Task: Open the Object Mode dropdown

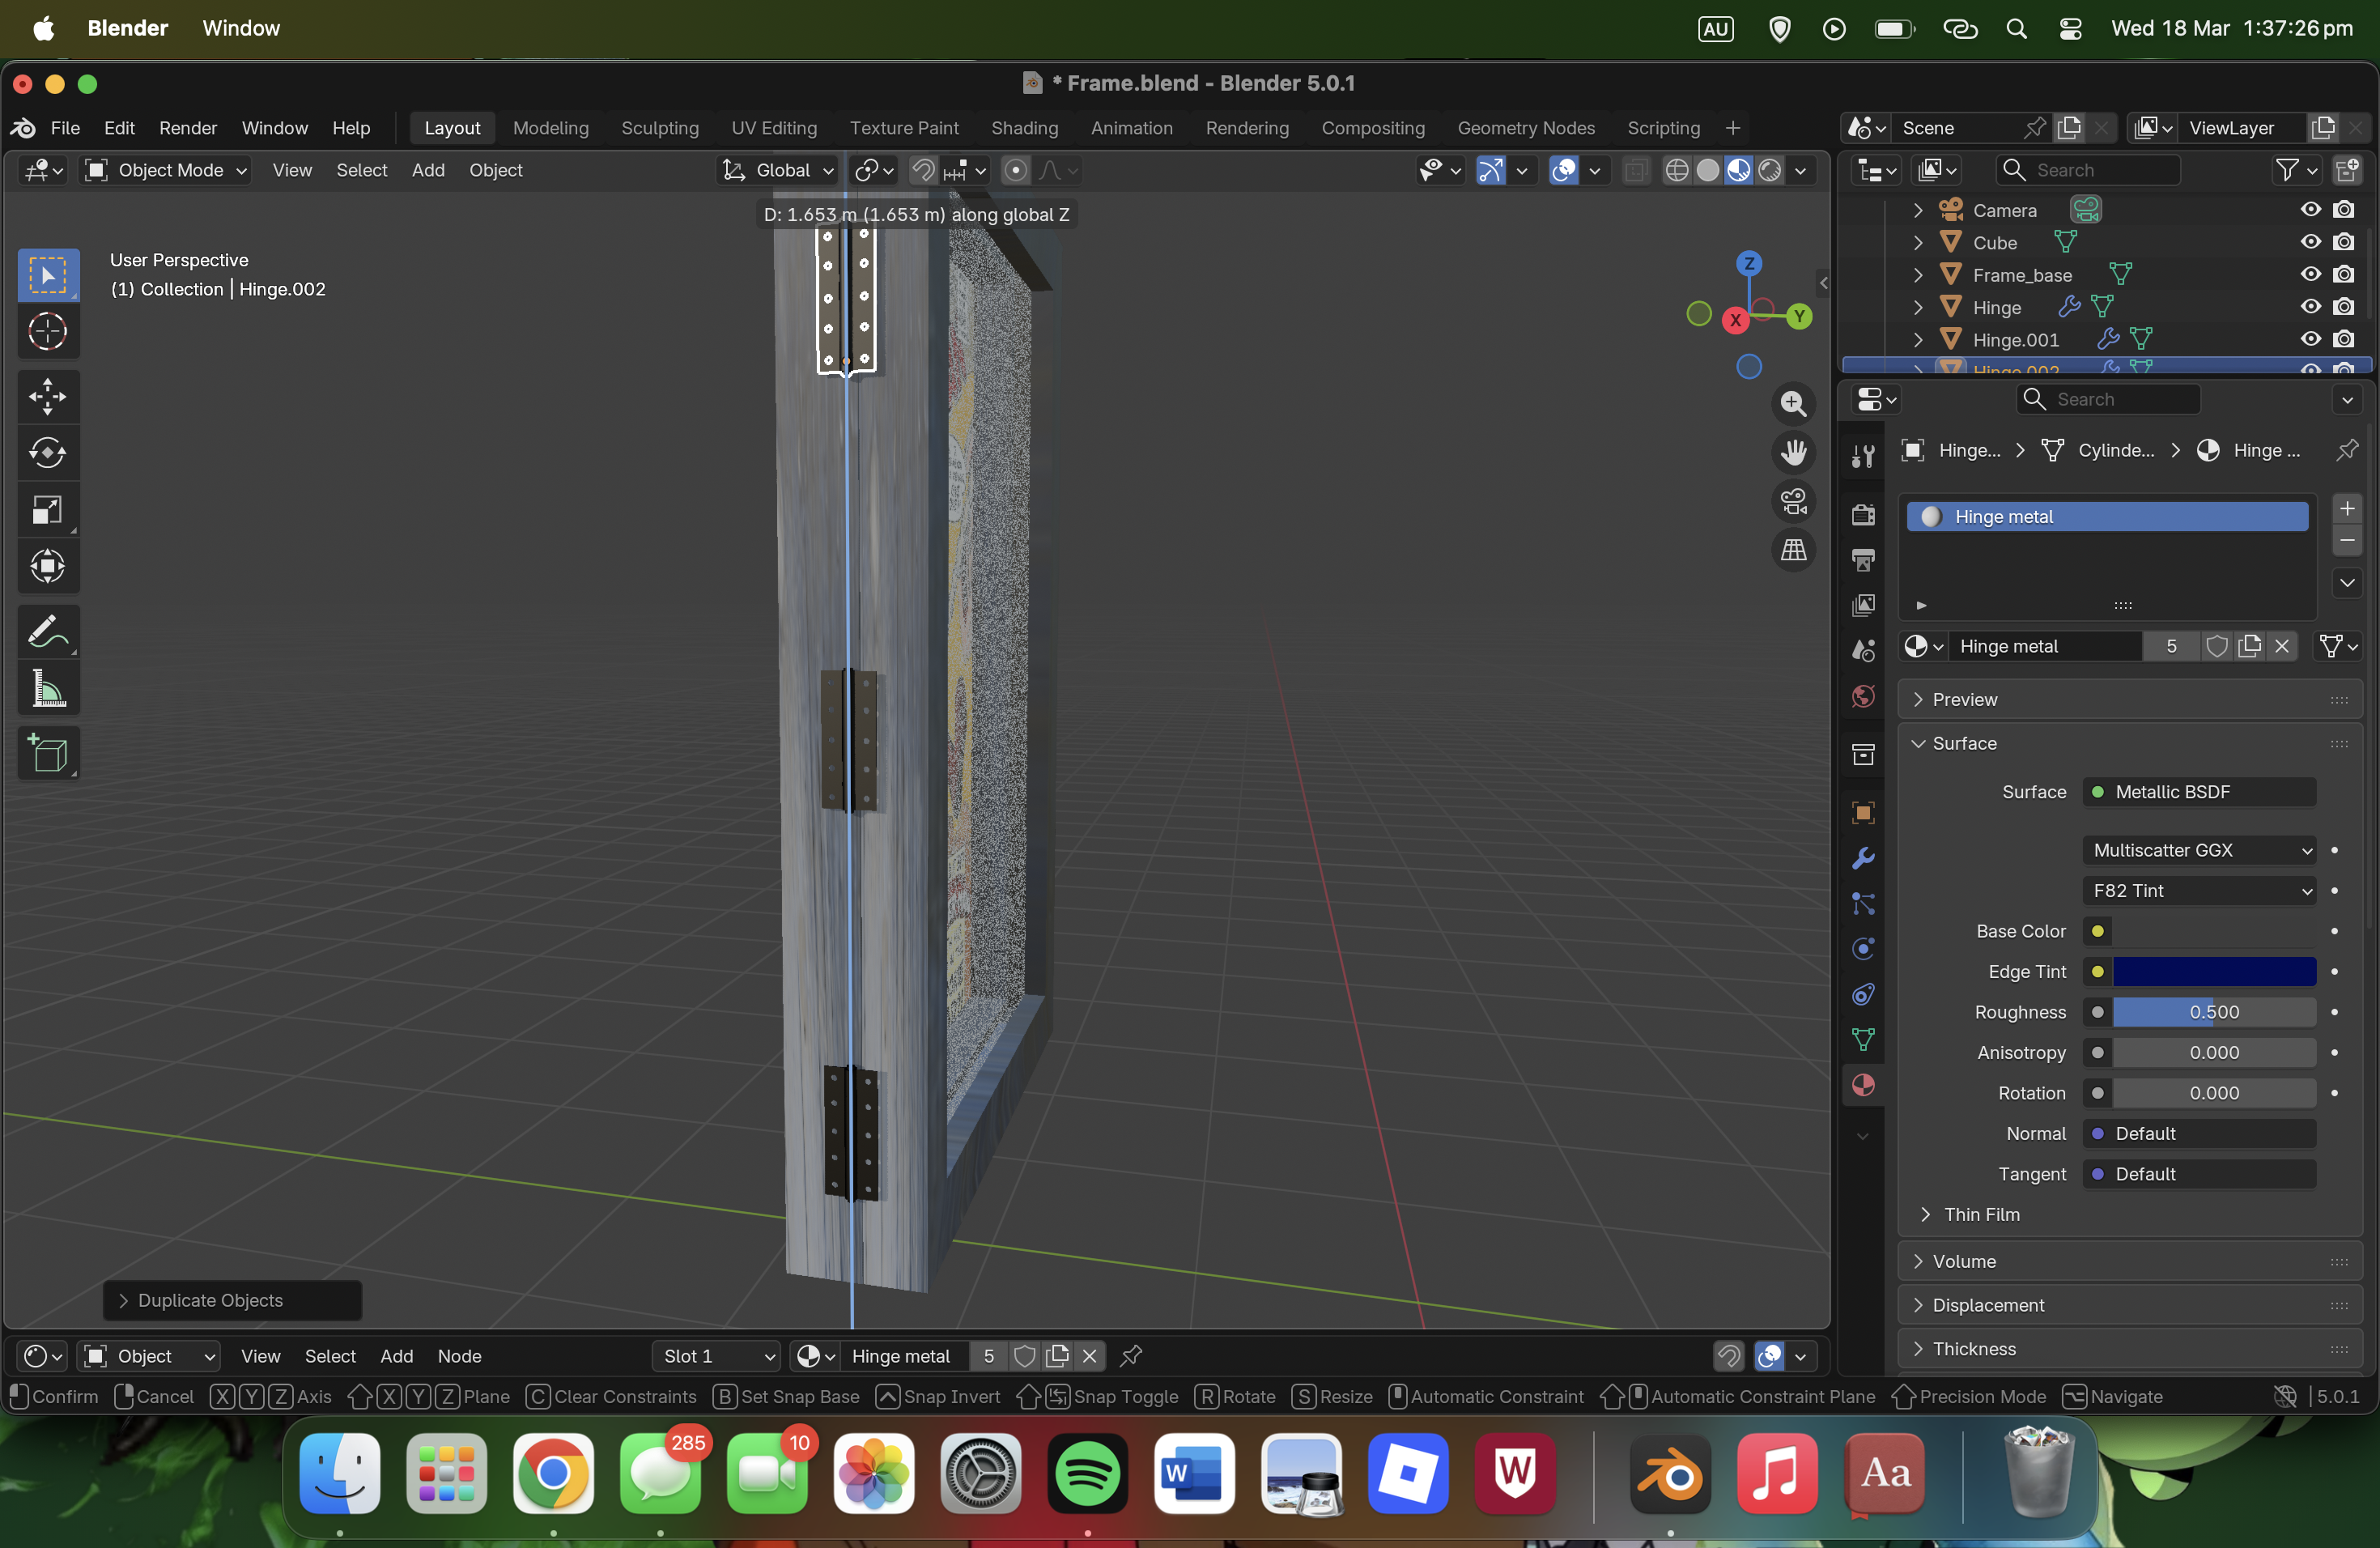Action: [x=166, y=170]
